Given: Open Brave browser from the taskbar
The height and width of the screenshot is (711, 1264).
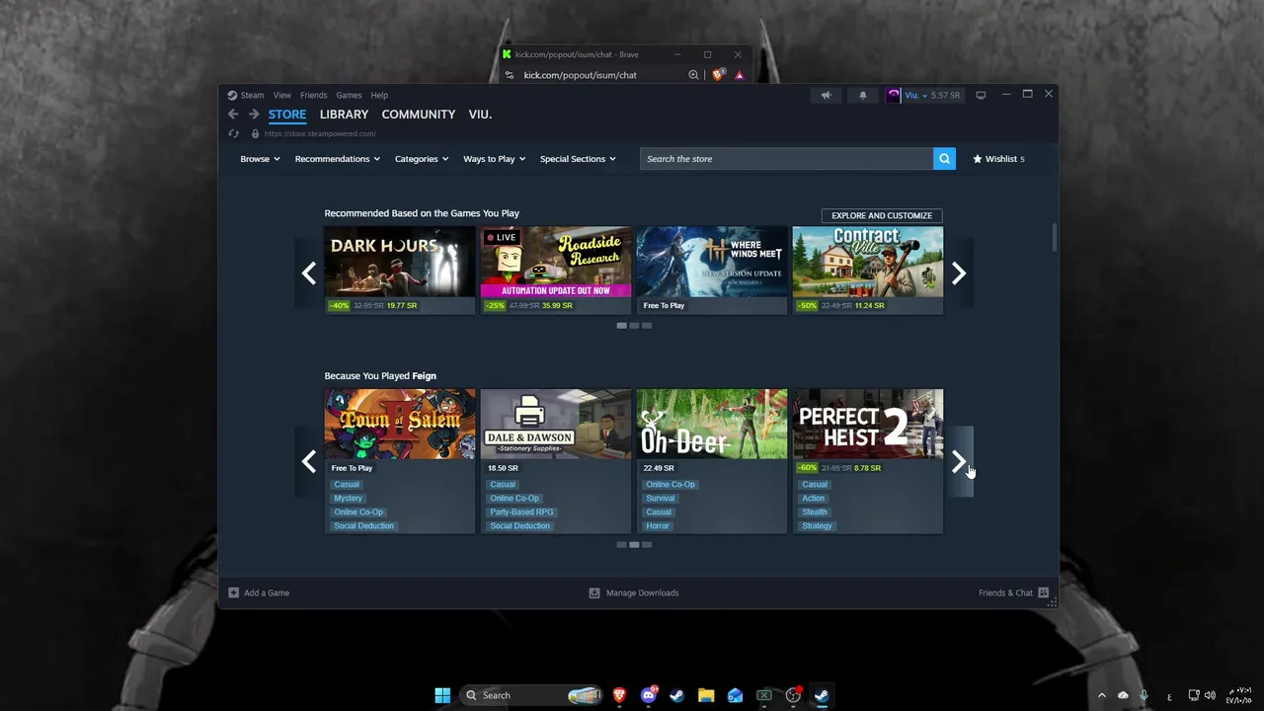Looking at the screenshot, I should 620,695.
